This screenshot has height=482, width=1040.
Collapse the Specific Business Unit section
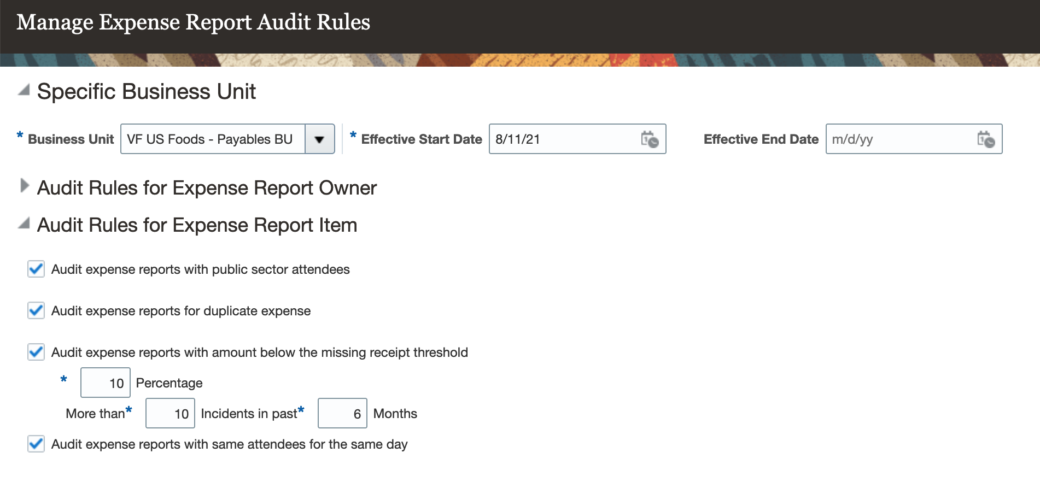[x=24, y=90]
